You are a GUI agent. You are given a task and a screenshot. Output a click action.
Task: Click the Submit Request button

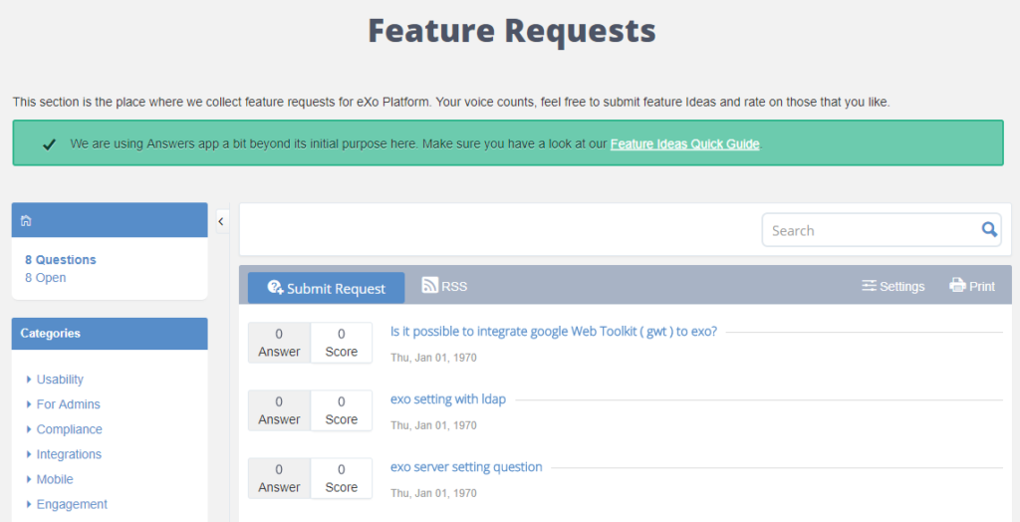pos(326,288)
